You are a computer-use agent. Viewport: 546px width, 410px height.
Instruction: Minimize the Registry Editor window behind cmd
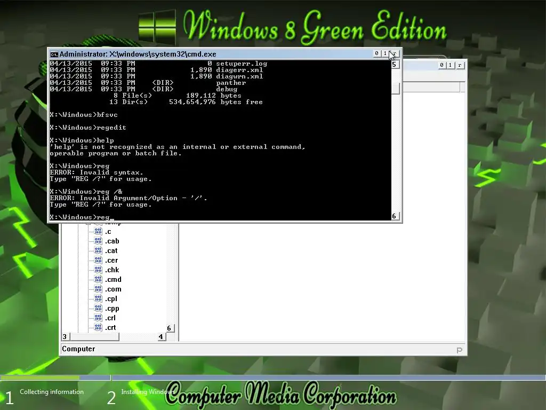[441, 65]
